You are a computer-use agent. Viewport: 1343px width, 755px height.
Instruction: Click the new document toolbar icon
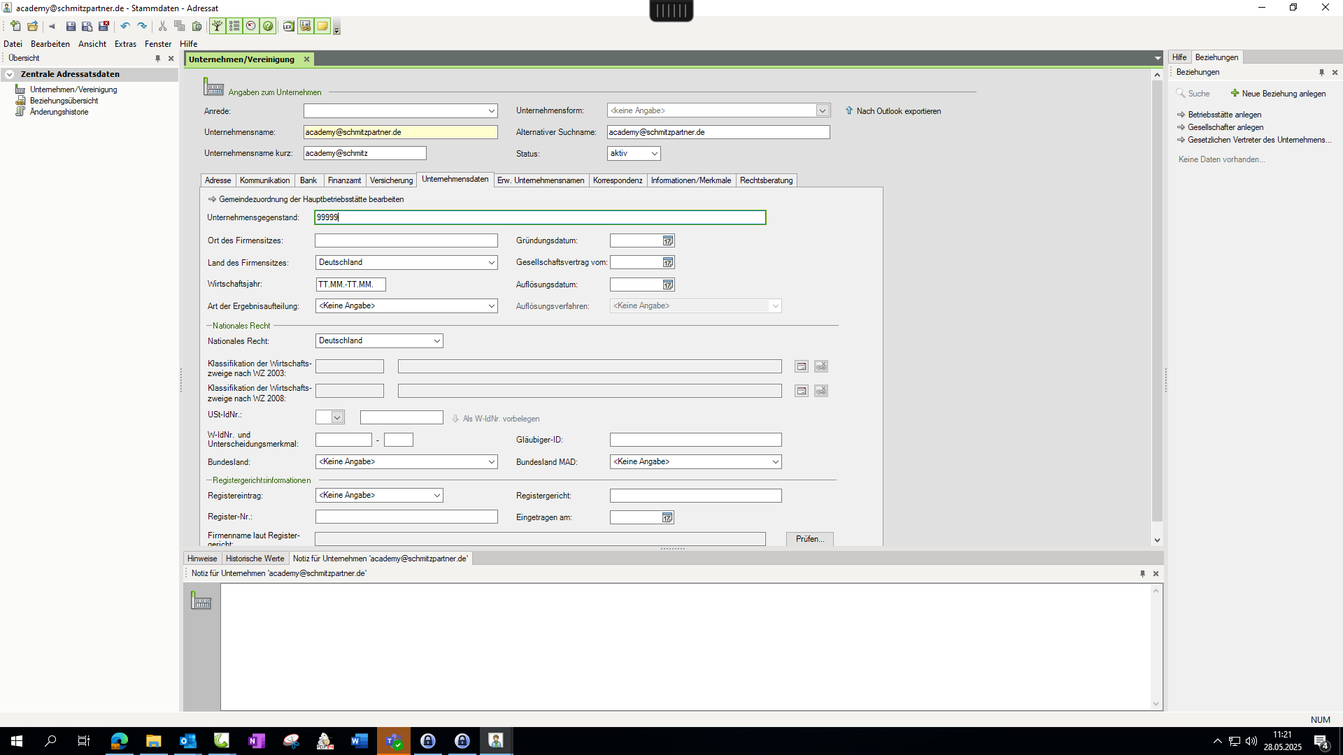tap(15, 27)
